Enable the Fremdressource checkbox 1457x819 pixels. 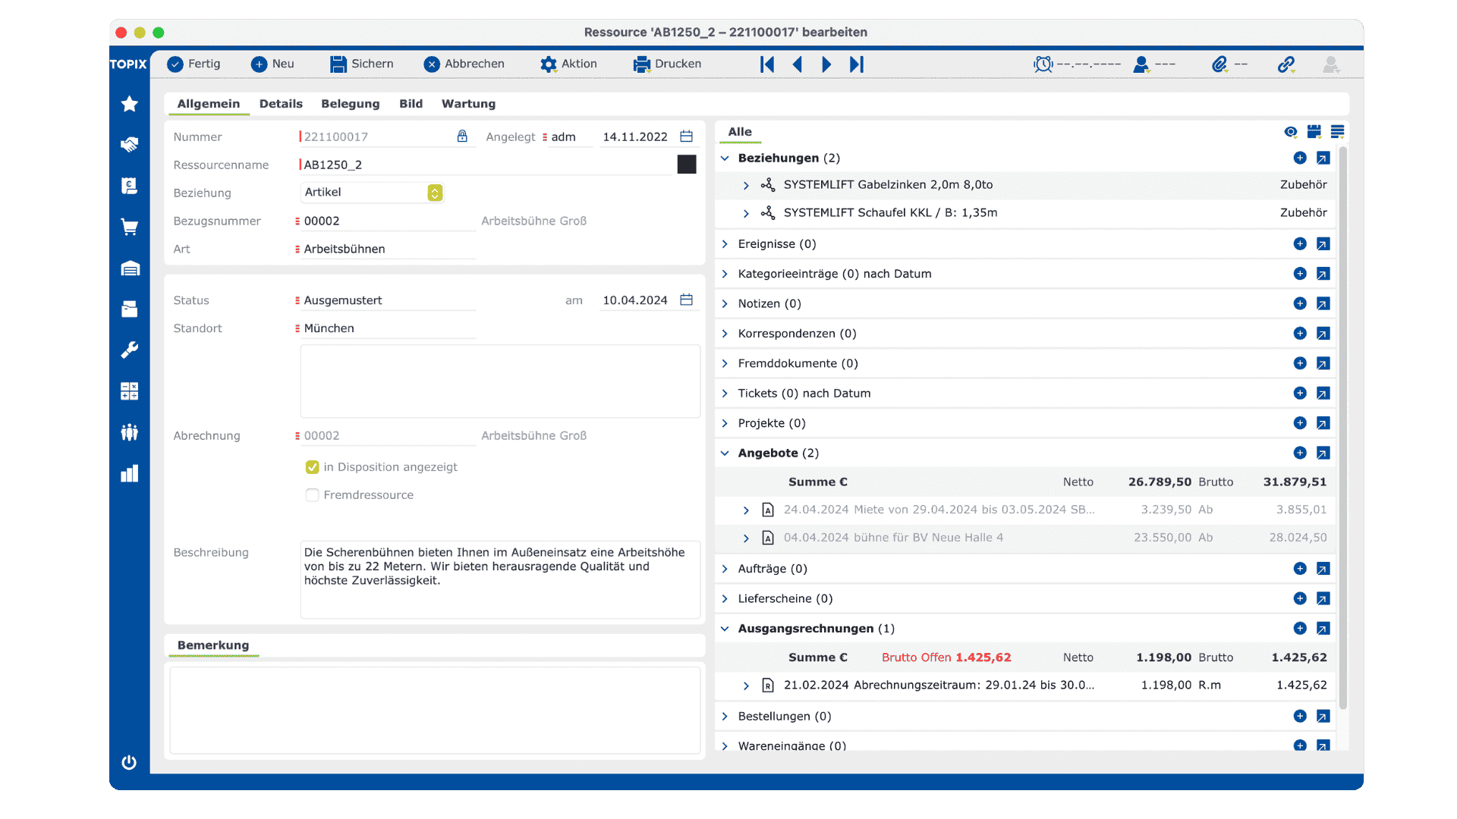point(312,495)
